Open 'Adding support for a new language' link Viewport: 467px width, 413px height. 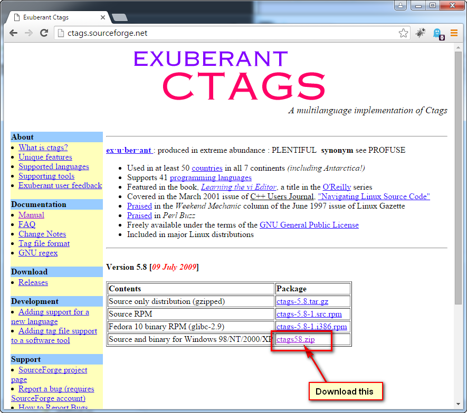54,312
